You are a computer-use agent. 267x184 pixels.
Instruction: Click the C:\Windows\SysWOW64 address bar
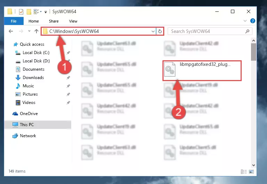tap(99, 31)
